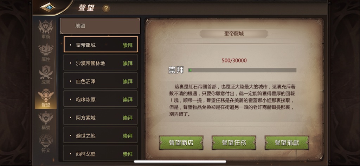Viewport: 360px width, 166px height.
Task: Pick the 避世之地 list entry
Action: (101, 135)
